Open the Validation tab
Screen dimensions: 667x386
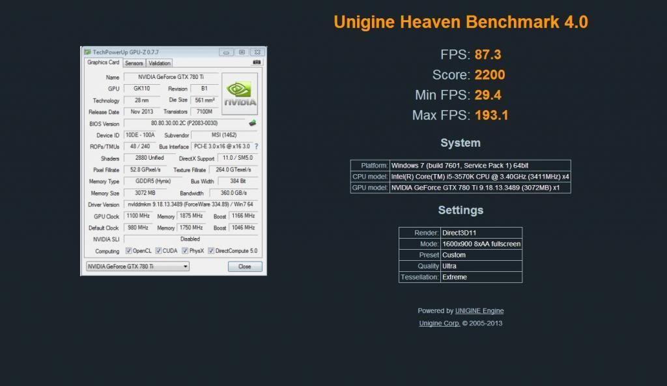pyautogui.click(x=159, y=63)
